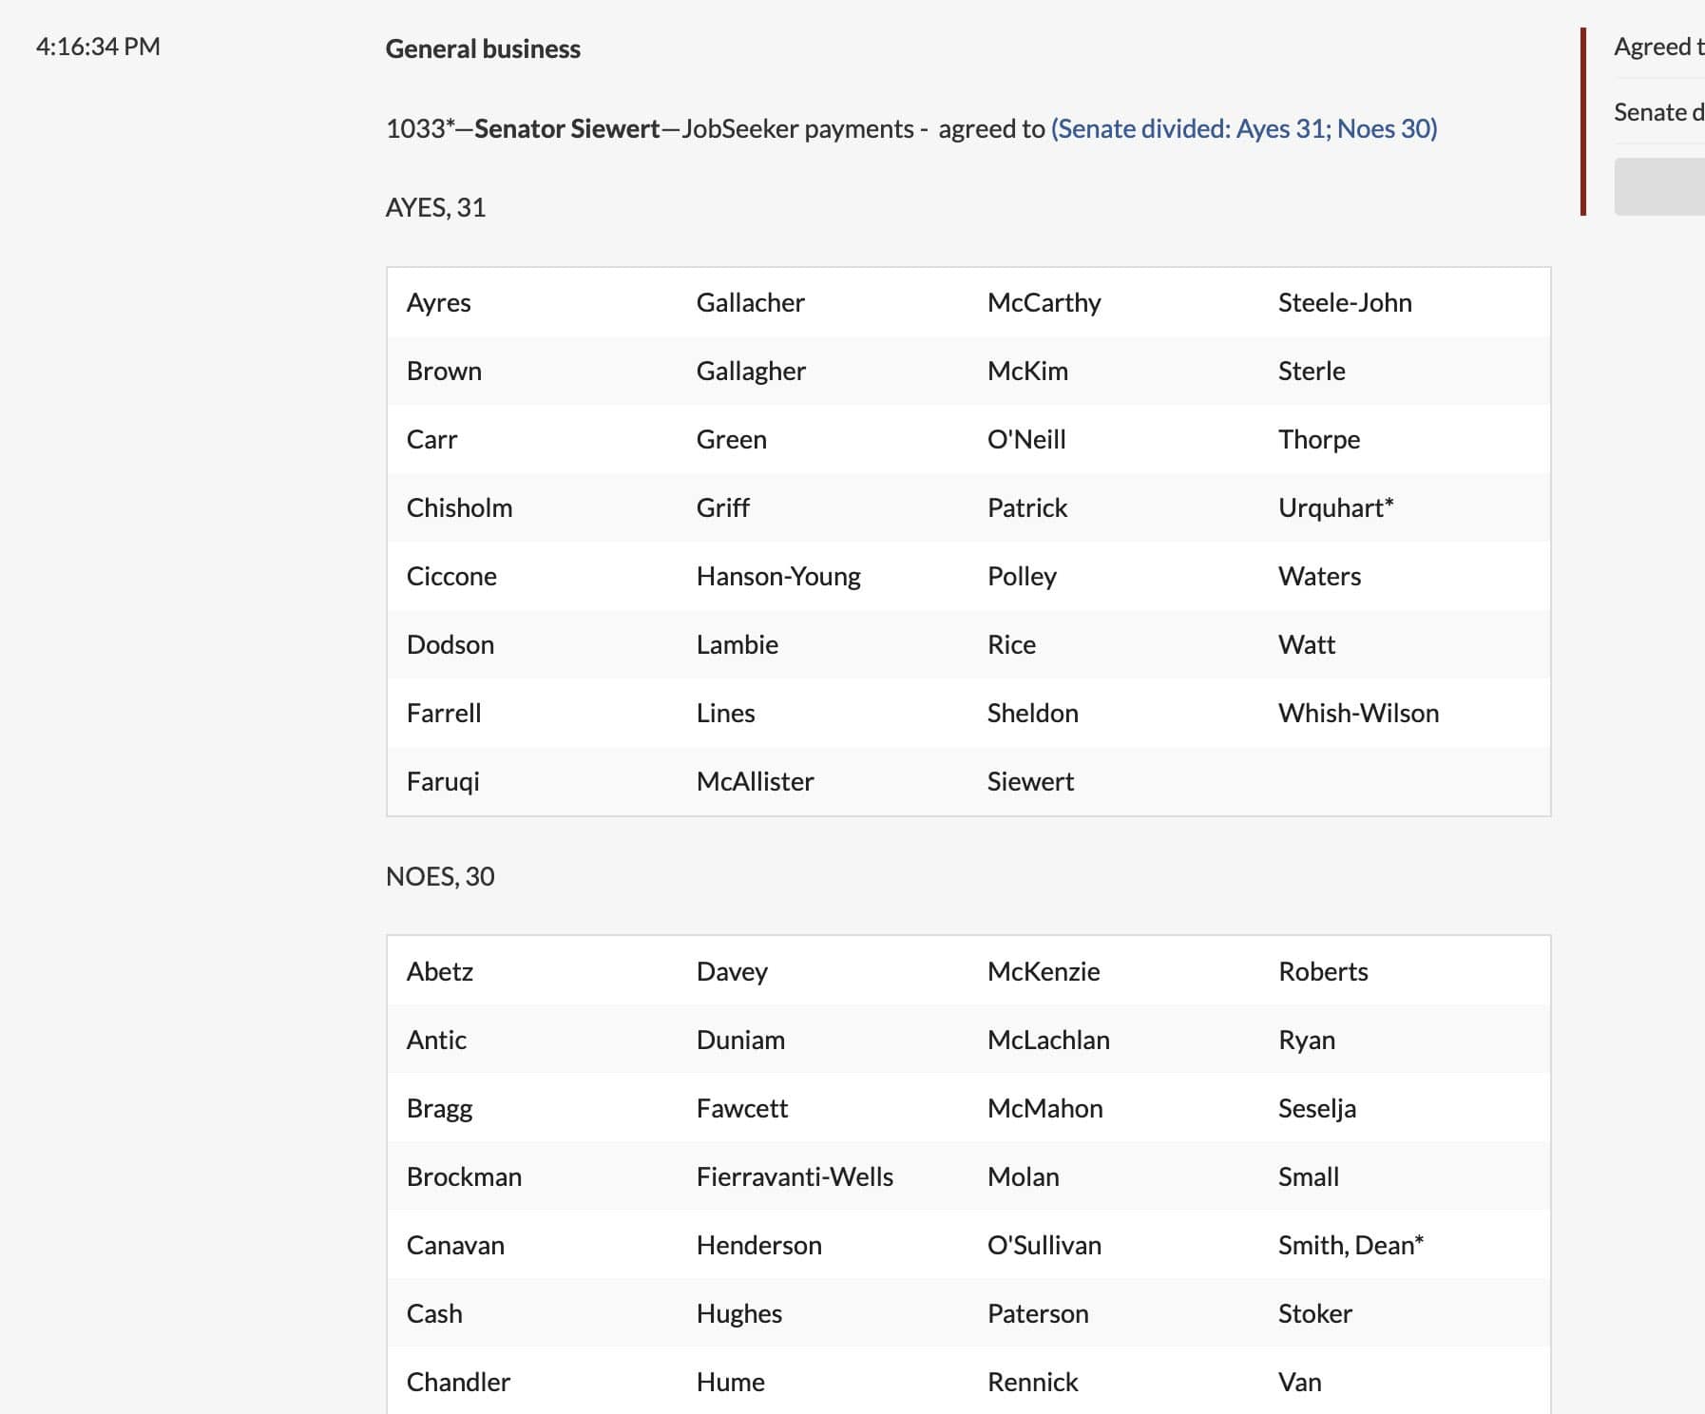Select the AYES, 31 label
This screenshot has height=1414, width=1705.
pyautogui.click(x=436, y=207)
